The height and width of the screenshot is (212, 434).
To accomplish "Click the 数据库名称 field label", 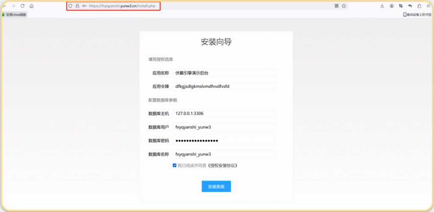I will click(159, 154).
